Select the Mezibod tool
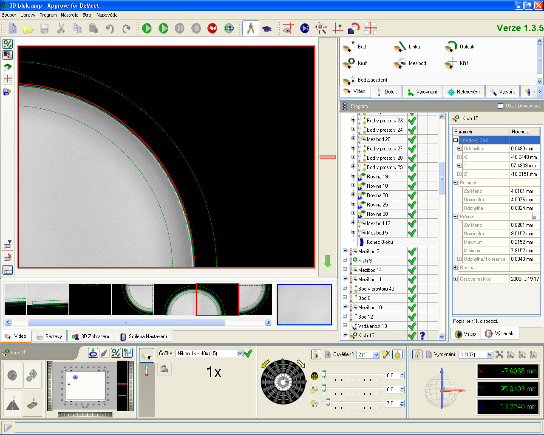544x435 pixels. tap(410, 63)
